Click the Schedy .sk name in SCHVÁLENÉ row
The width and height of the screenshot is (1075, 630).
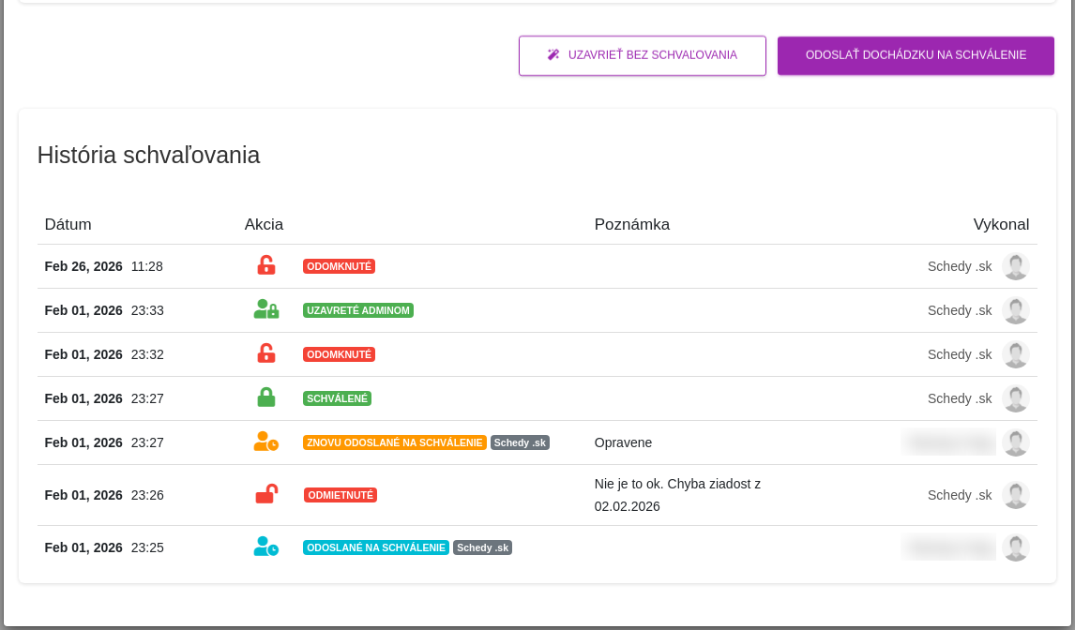pyautogui.click(x=959, y=398)
